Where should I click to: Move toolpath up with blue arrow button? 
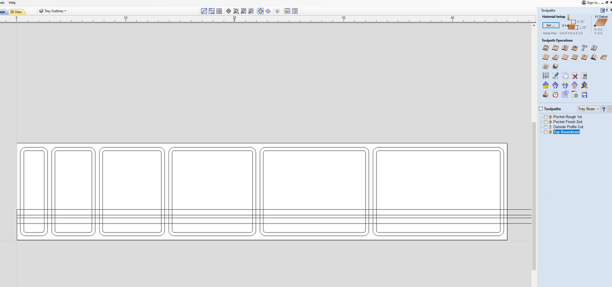[x=604, y=109]
